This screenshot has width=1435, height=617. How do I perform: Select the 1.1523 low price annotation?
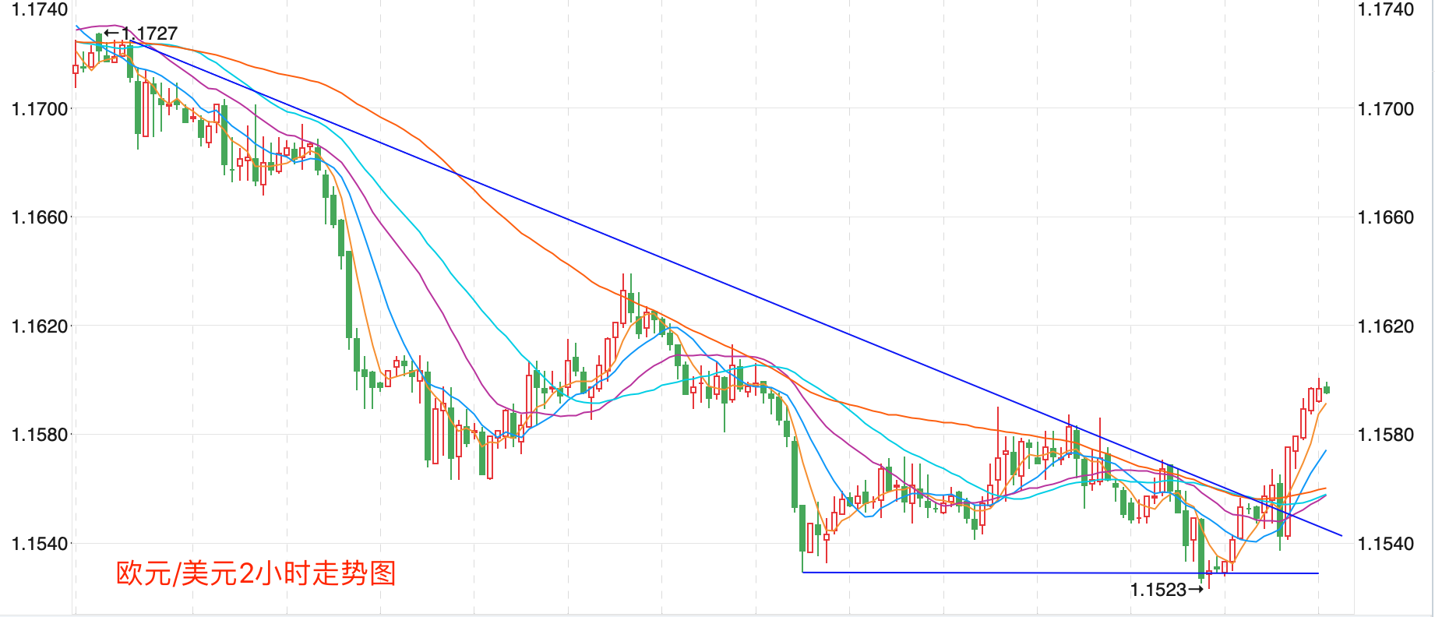point(1167,590)
